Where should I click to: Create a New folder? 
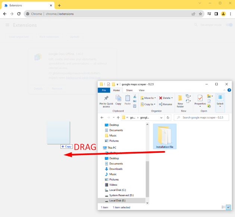[x=180, y=101]
